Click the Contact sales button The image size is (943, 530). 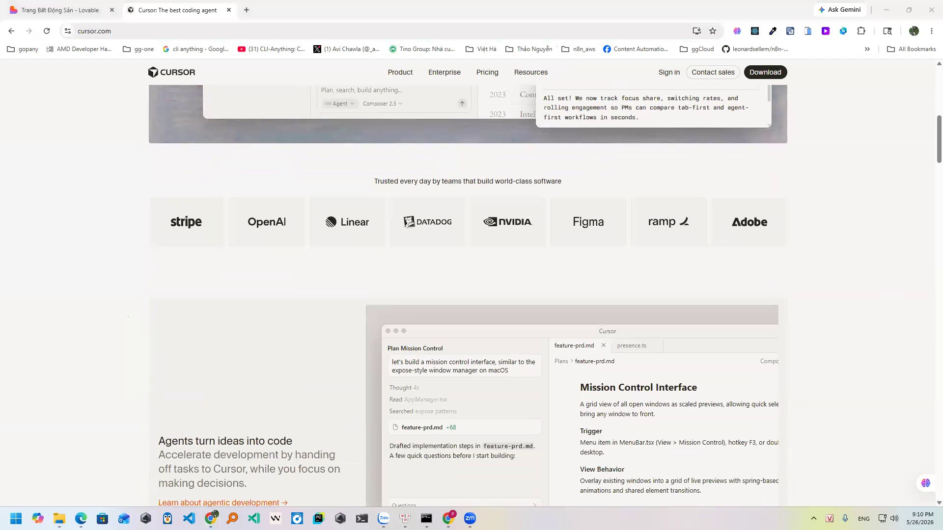click(713, 72)
